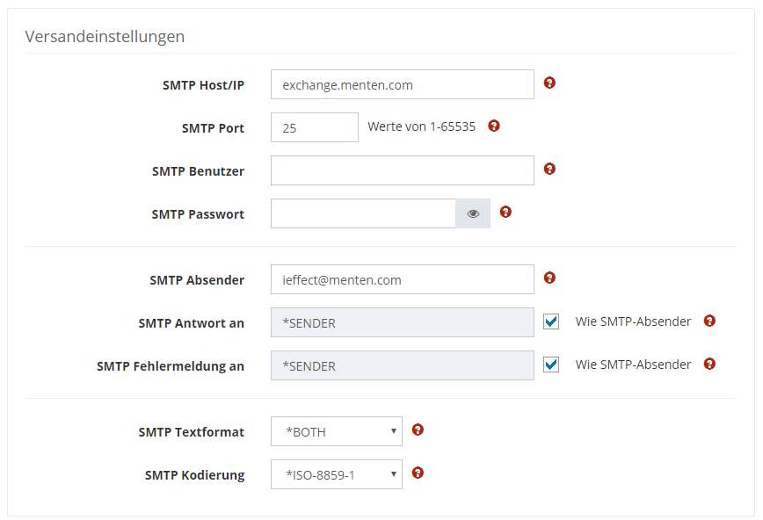This screenshot has height=520, width=763.
Task: Click into the SMTP Benutzer field
Action: pos(402,170)
